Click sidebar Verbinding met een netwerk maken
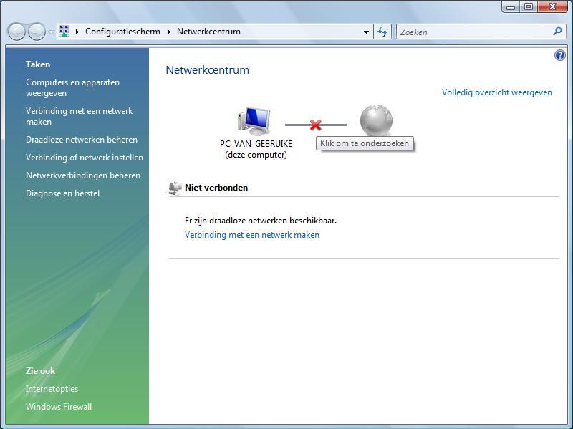This screenshot has height=429, width=573. tap(80, 116)
